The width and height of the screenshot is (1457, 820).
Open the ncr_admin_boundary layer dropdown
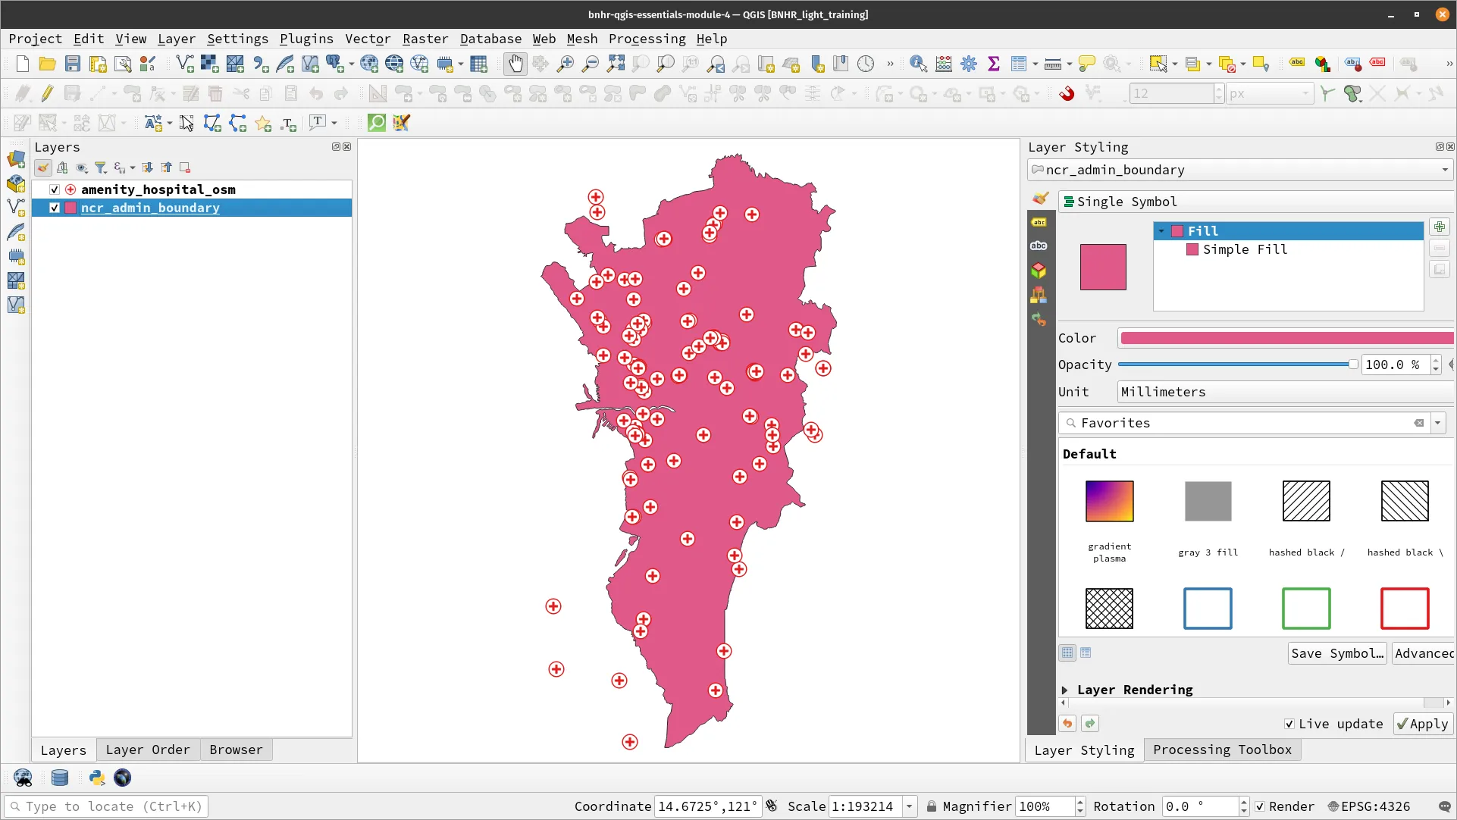pos(1444,170)
